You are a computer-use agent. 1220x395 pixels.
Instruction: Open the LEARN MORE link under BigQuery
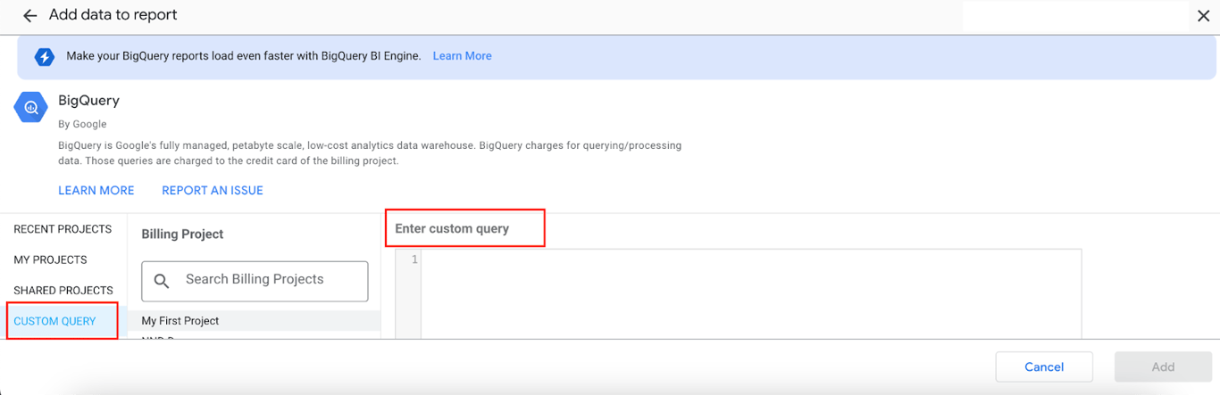96,190
